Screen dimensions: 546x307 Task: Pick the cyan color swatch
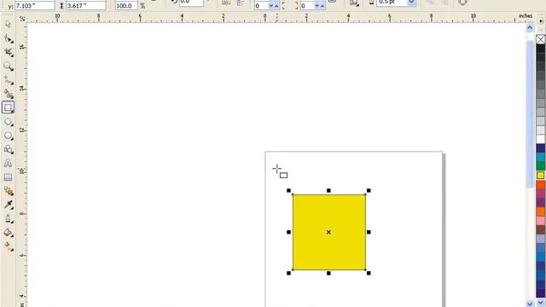coord(540,157)
